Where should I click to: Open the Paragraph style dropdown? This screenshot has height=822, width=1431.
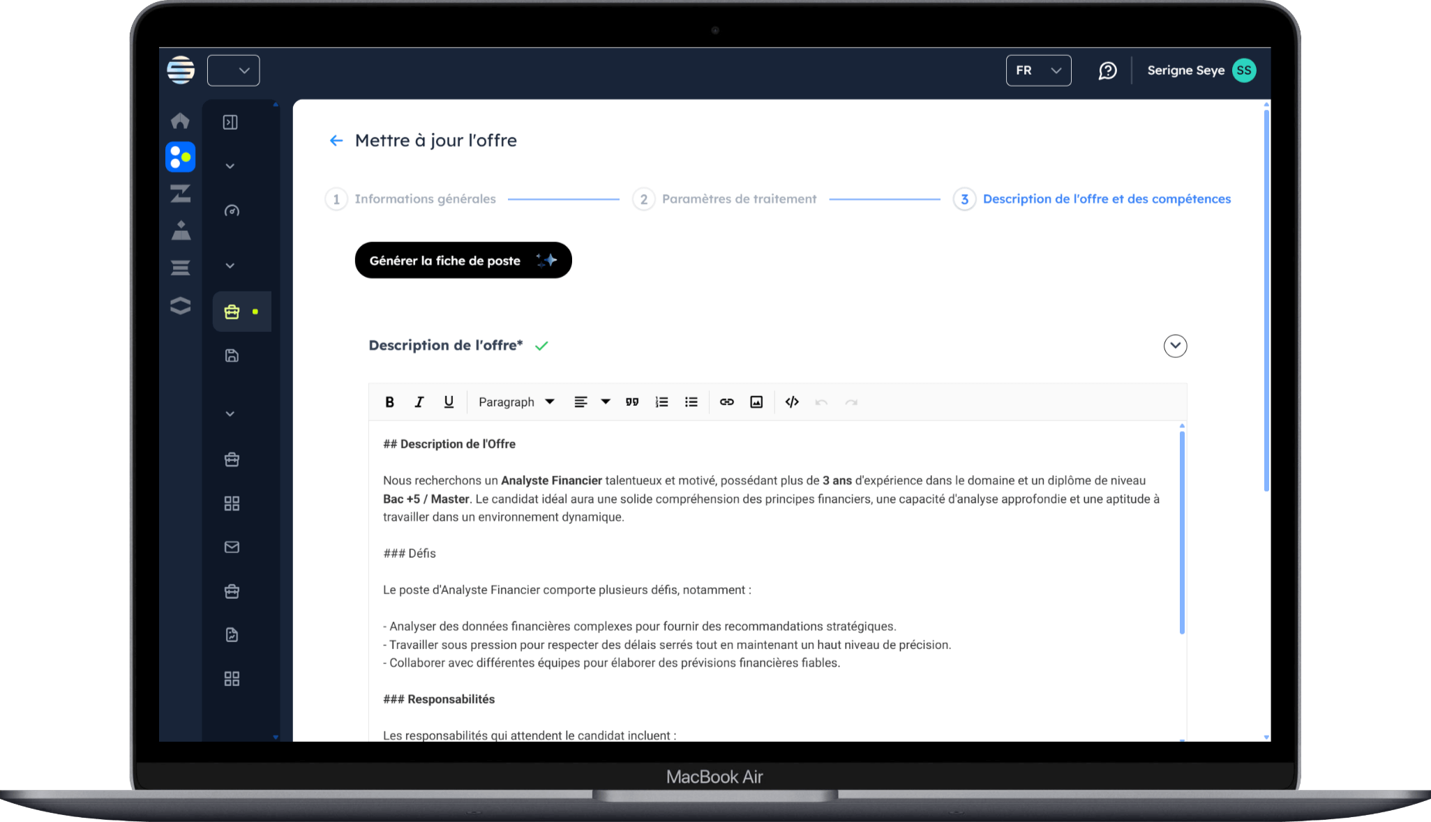[516, 402]
